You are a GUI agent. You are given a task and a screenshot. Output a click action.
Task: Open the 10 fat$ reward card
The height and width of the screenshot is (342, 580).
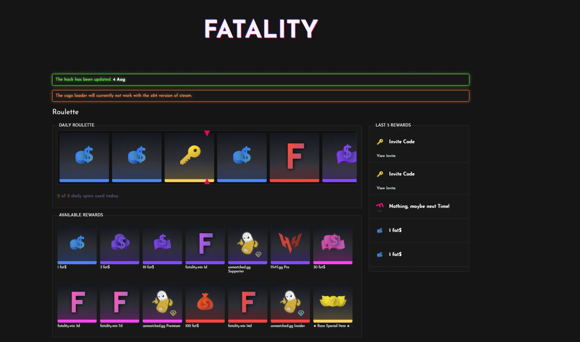pos(163,245)
